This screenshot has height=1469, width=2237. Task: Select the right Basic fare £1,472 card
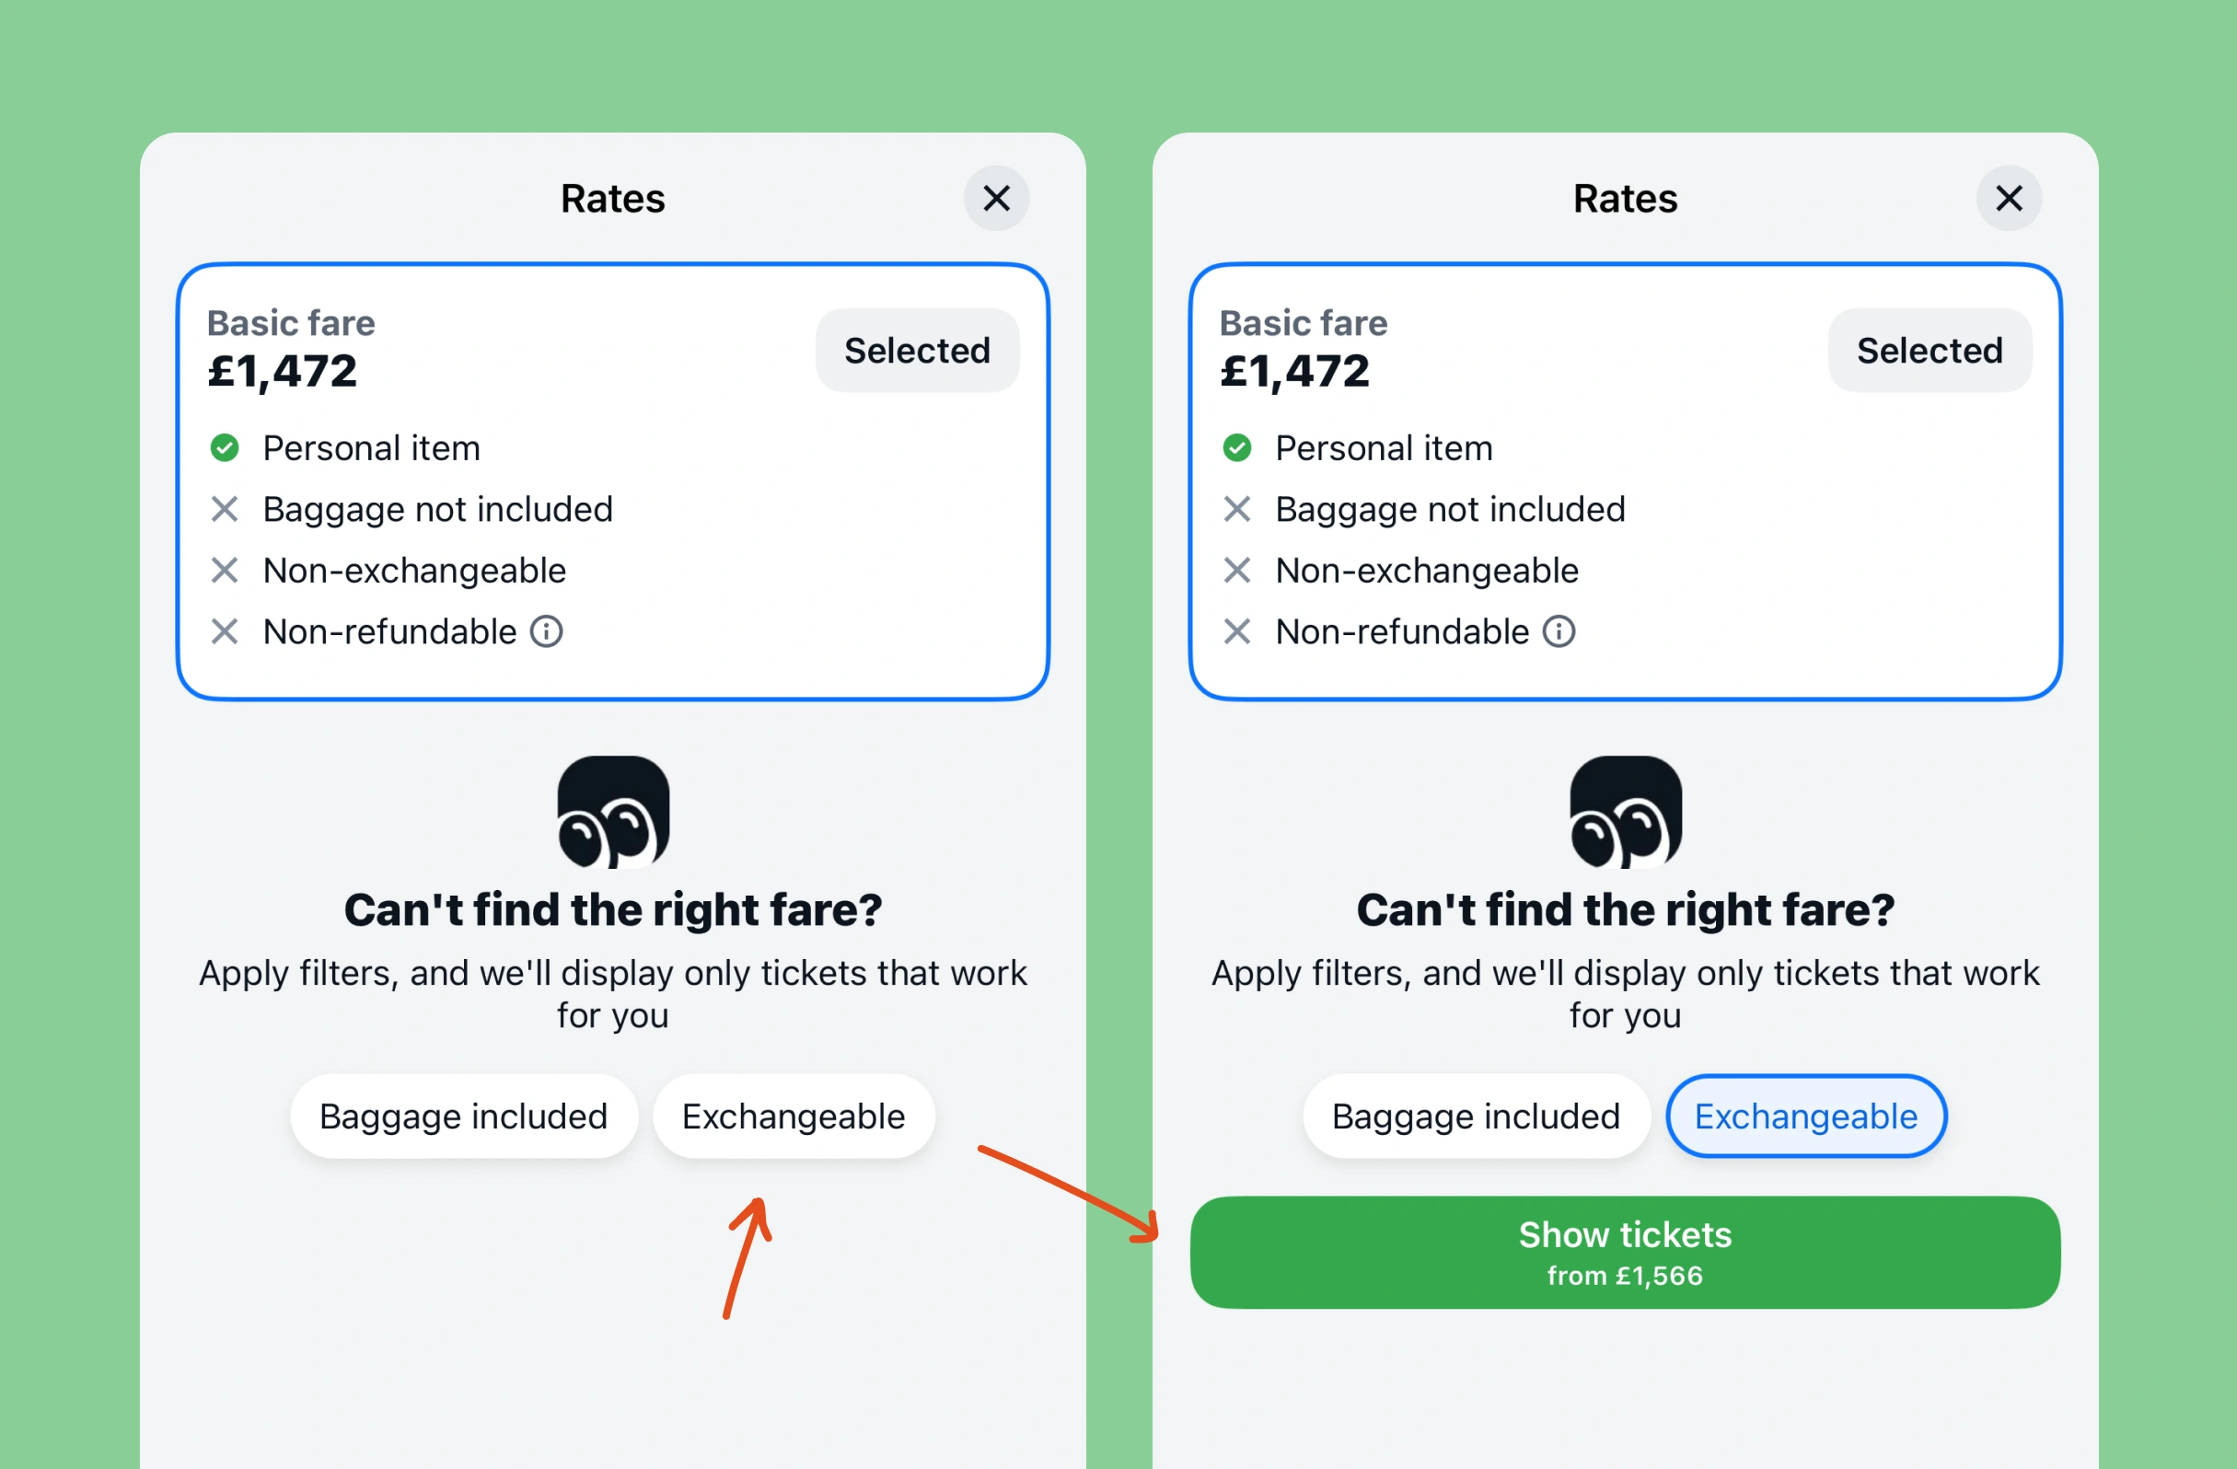point(1625,482)
